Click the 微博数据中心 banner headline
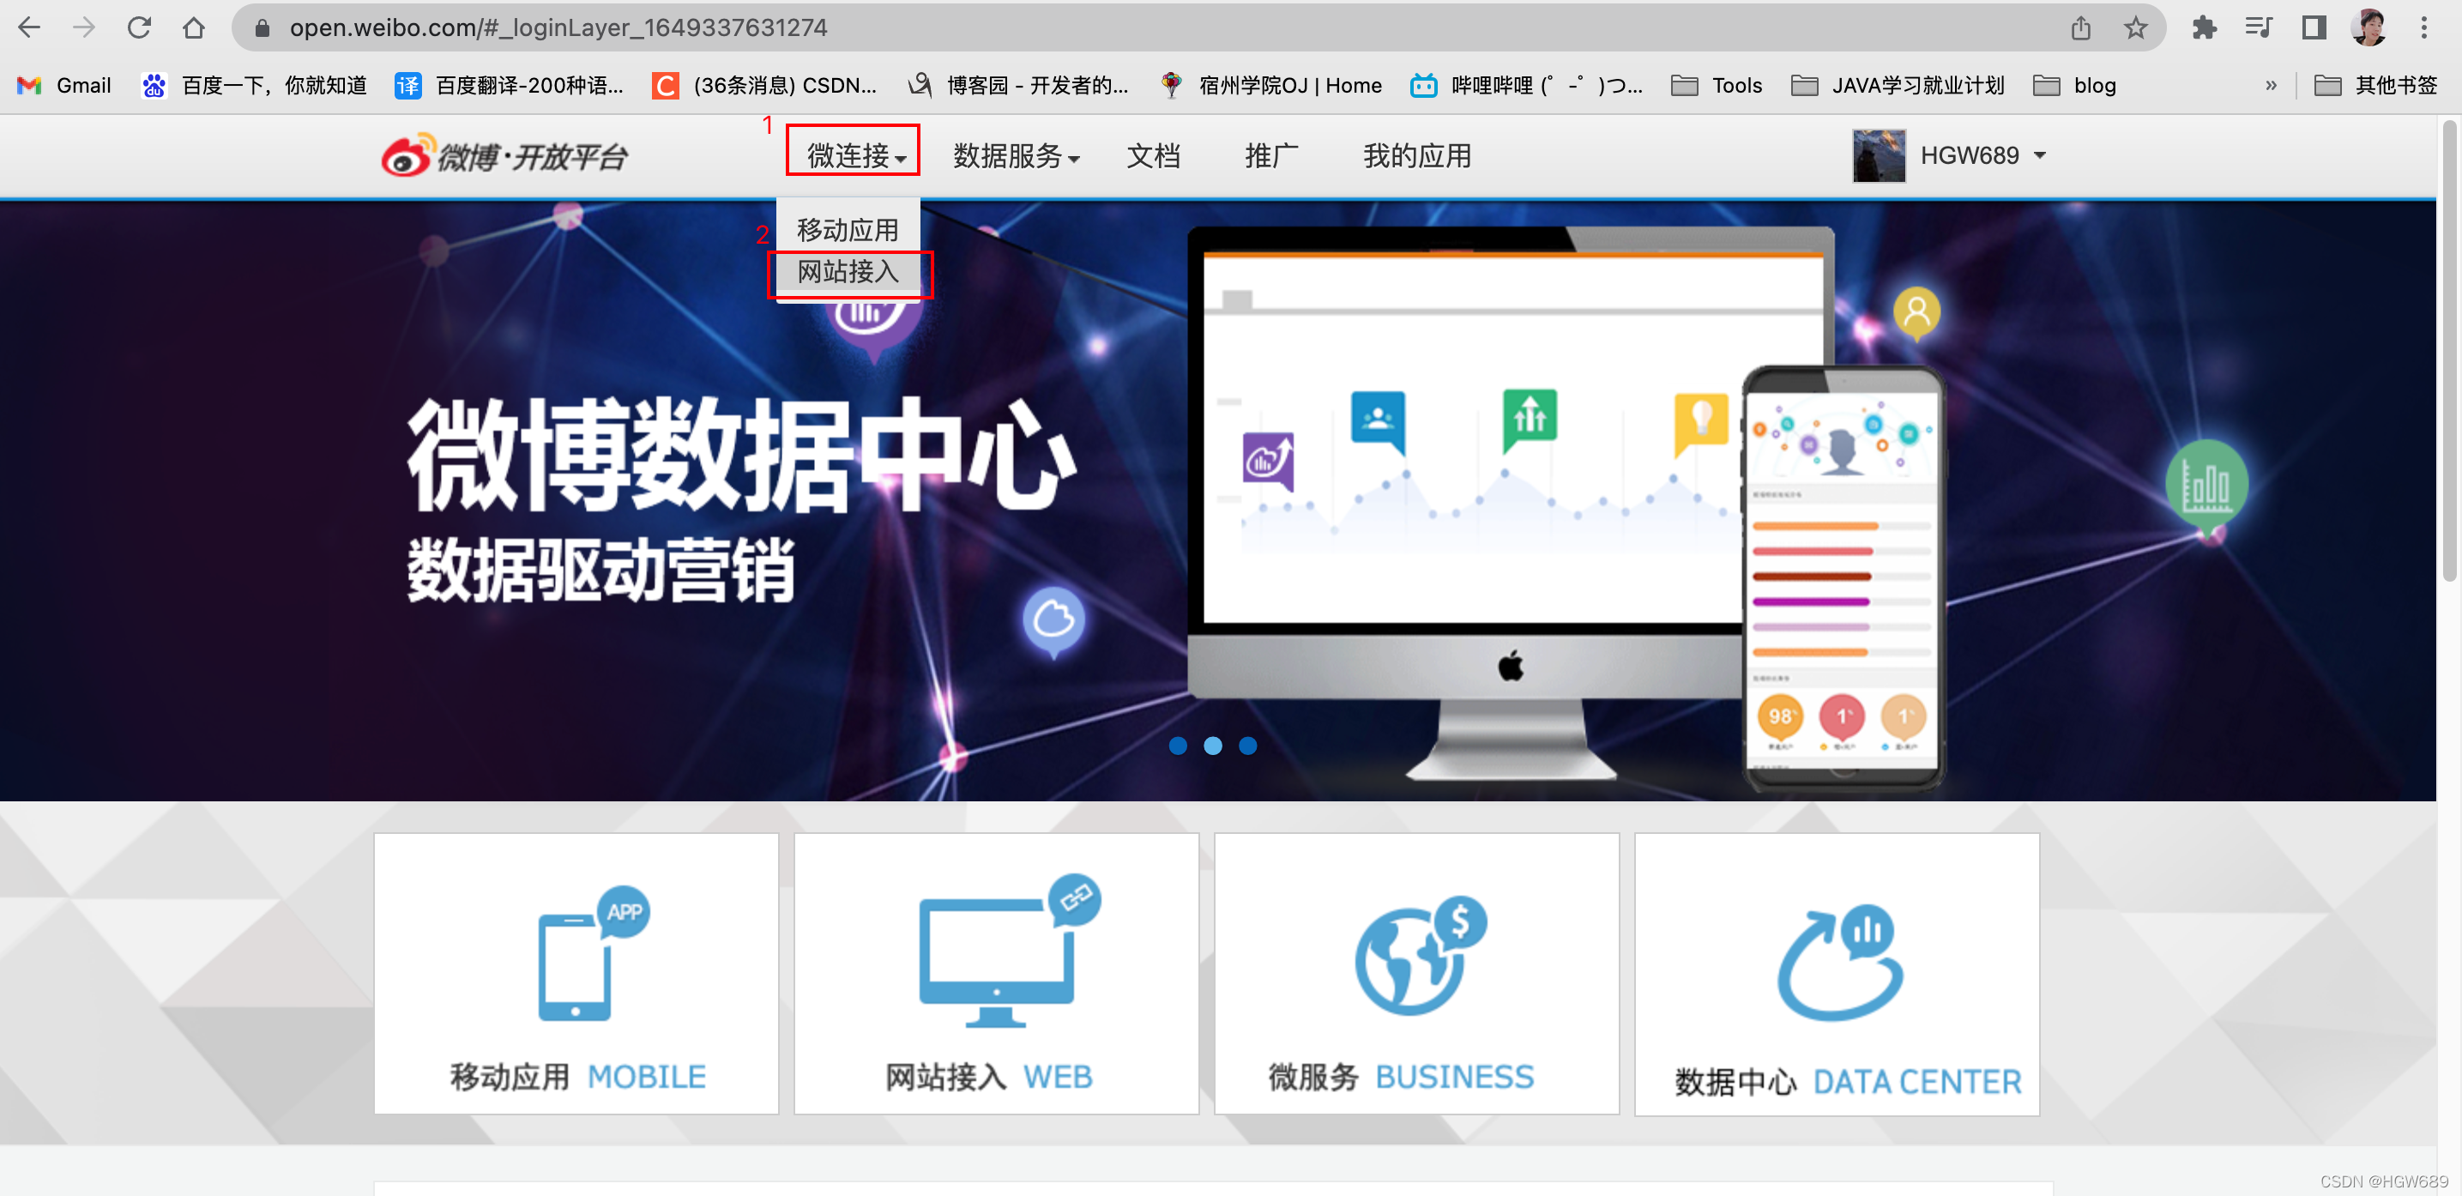The image size is (2462, 1196). click(742, 455)
